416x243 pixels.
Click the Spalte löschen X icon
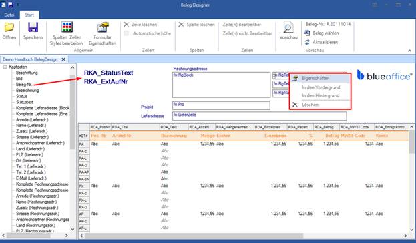pyautogui.click(x=181, y=25)
